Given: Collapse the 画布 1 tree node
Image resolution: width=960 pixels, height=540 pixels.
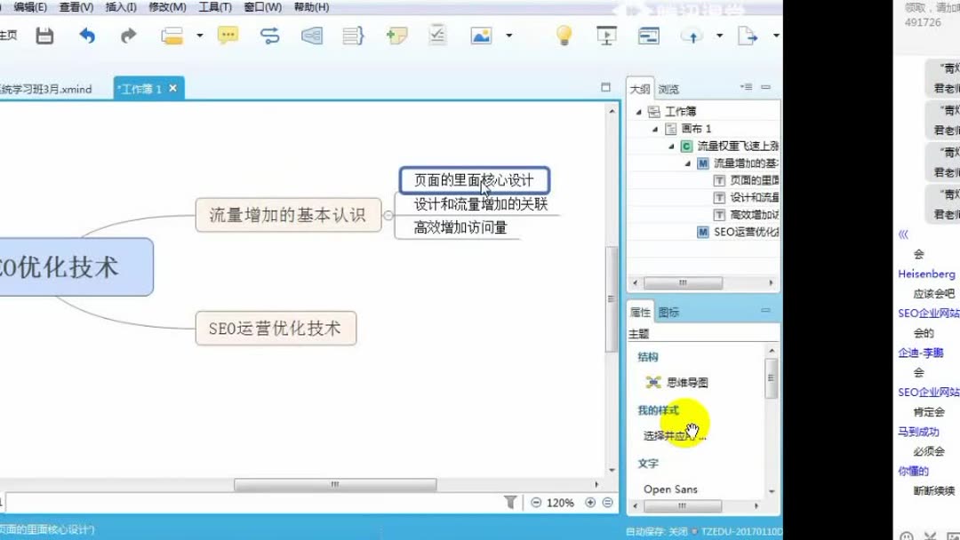Looking at the screenshot, I should 653,128.
